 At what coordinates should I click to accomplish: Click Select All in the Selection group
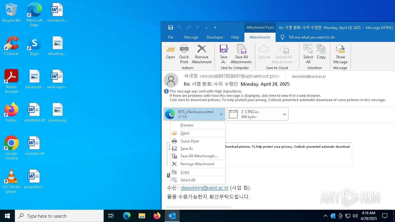click(308, 54)
